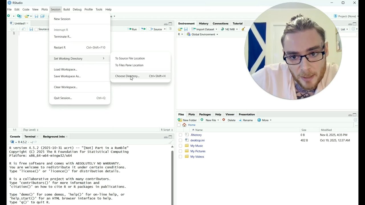
Task: Open the Global Environment dropdown
Action: 202,34
